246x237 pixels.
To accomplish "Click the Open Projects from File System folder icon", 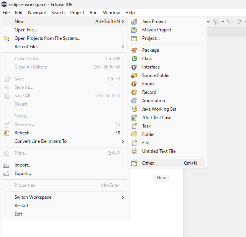I will point(7,38).
